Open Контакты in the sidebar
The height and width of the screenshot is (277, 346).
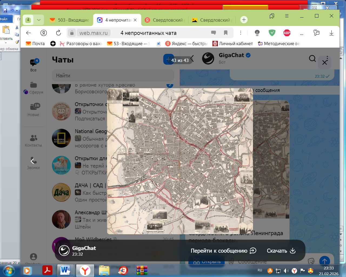(34, 141)
